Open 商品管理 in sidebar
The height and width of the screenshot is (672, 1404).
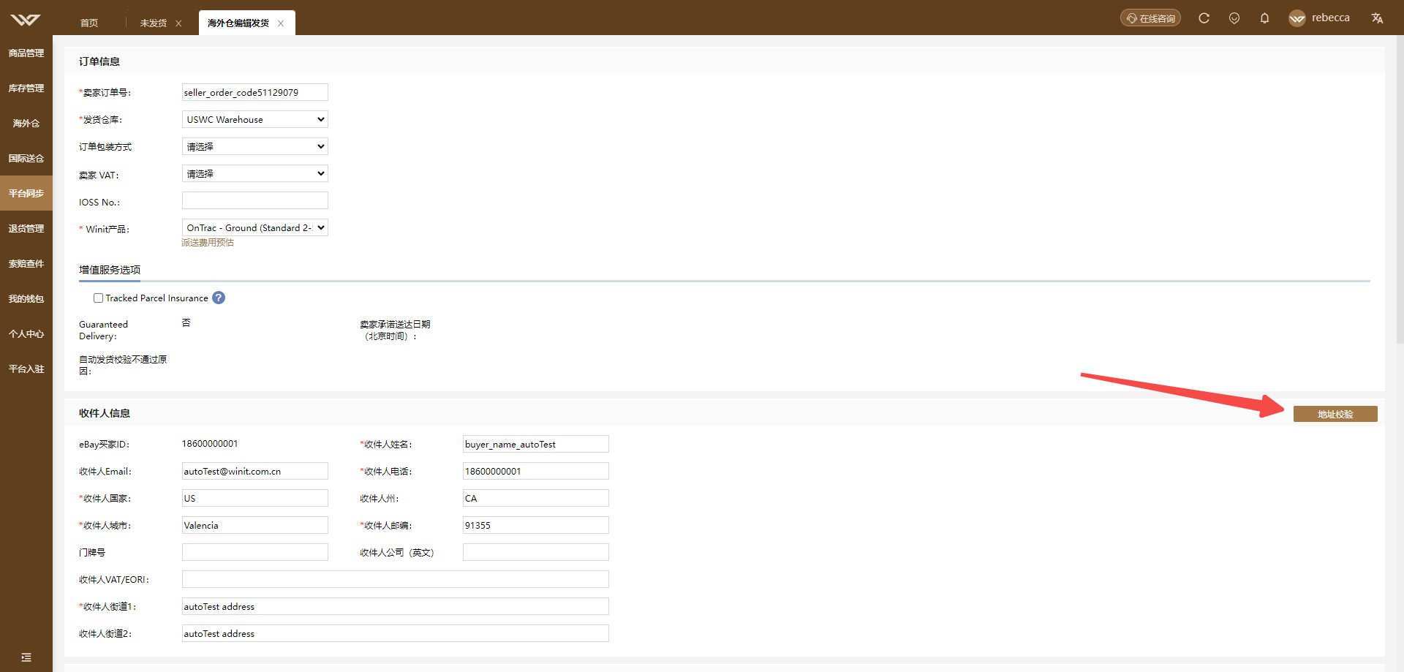(26, 53)
